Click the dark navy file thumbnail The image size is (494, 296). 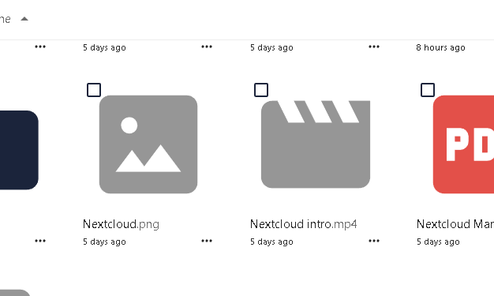tap(19, 150)
